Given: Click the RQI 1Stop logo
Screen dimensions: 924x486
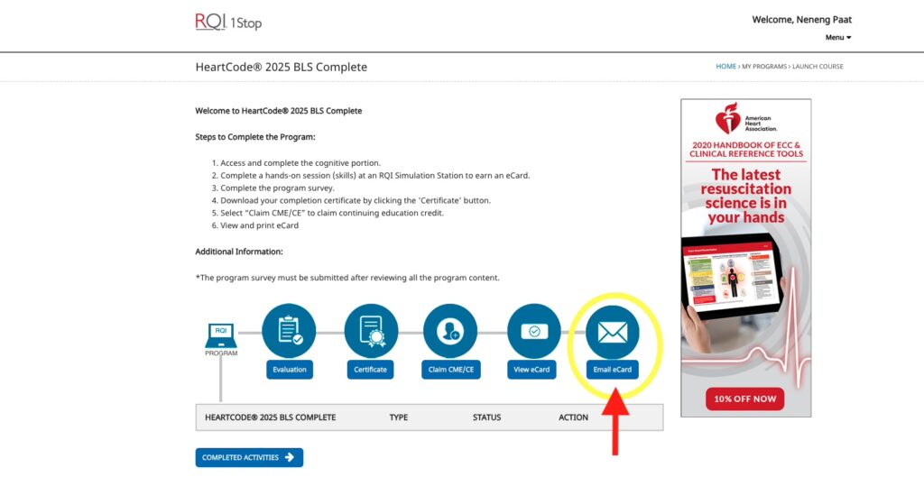Looking at the screenshot, I should [x=228, y=22].
